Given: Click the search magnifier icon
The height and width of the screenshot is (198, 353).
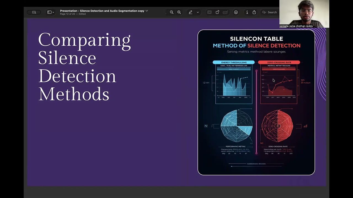Looking at the screenshot, I should pyautogui.click(x=264, y=12).
